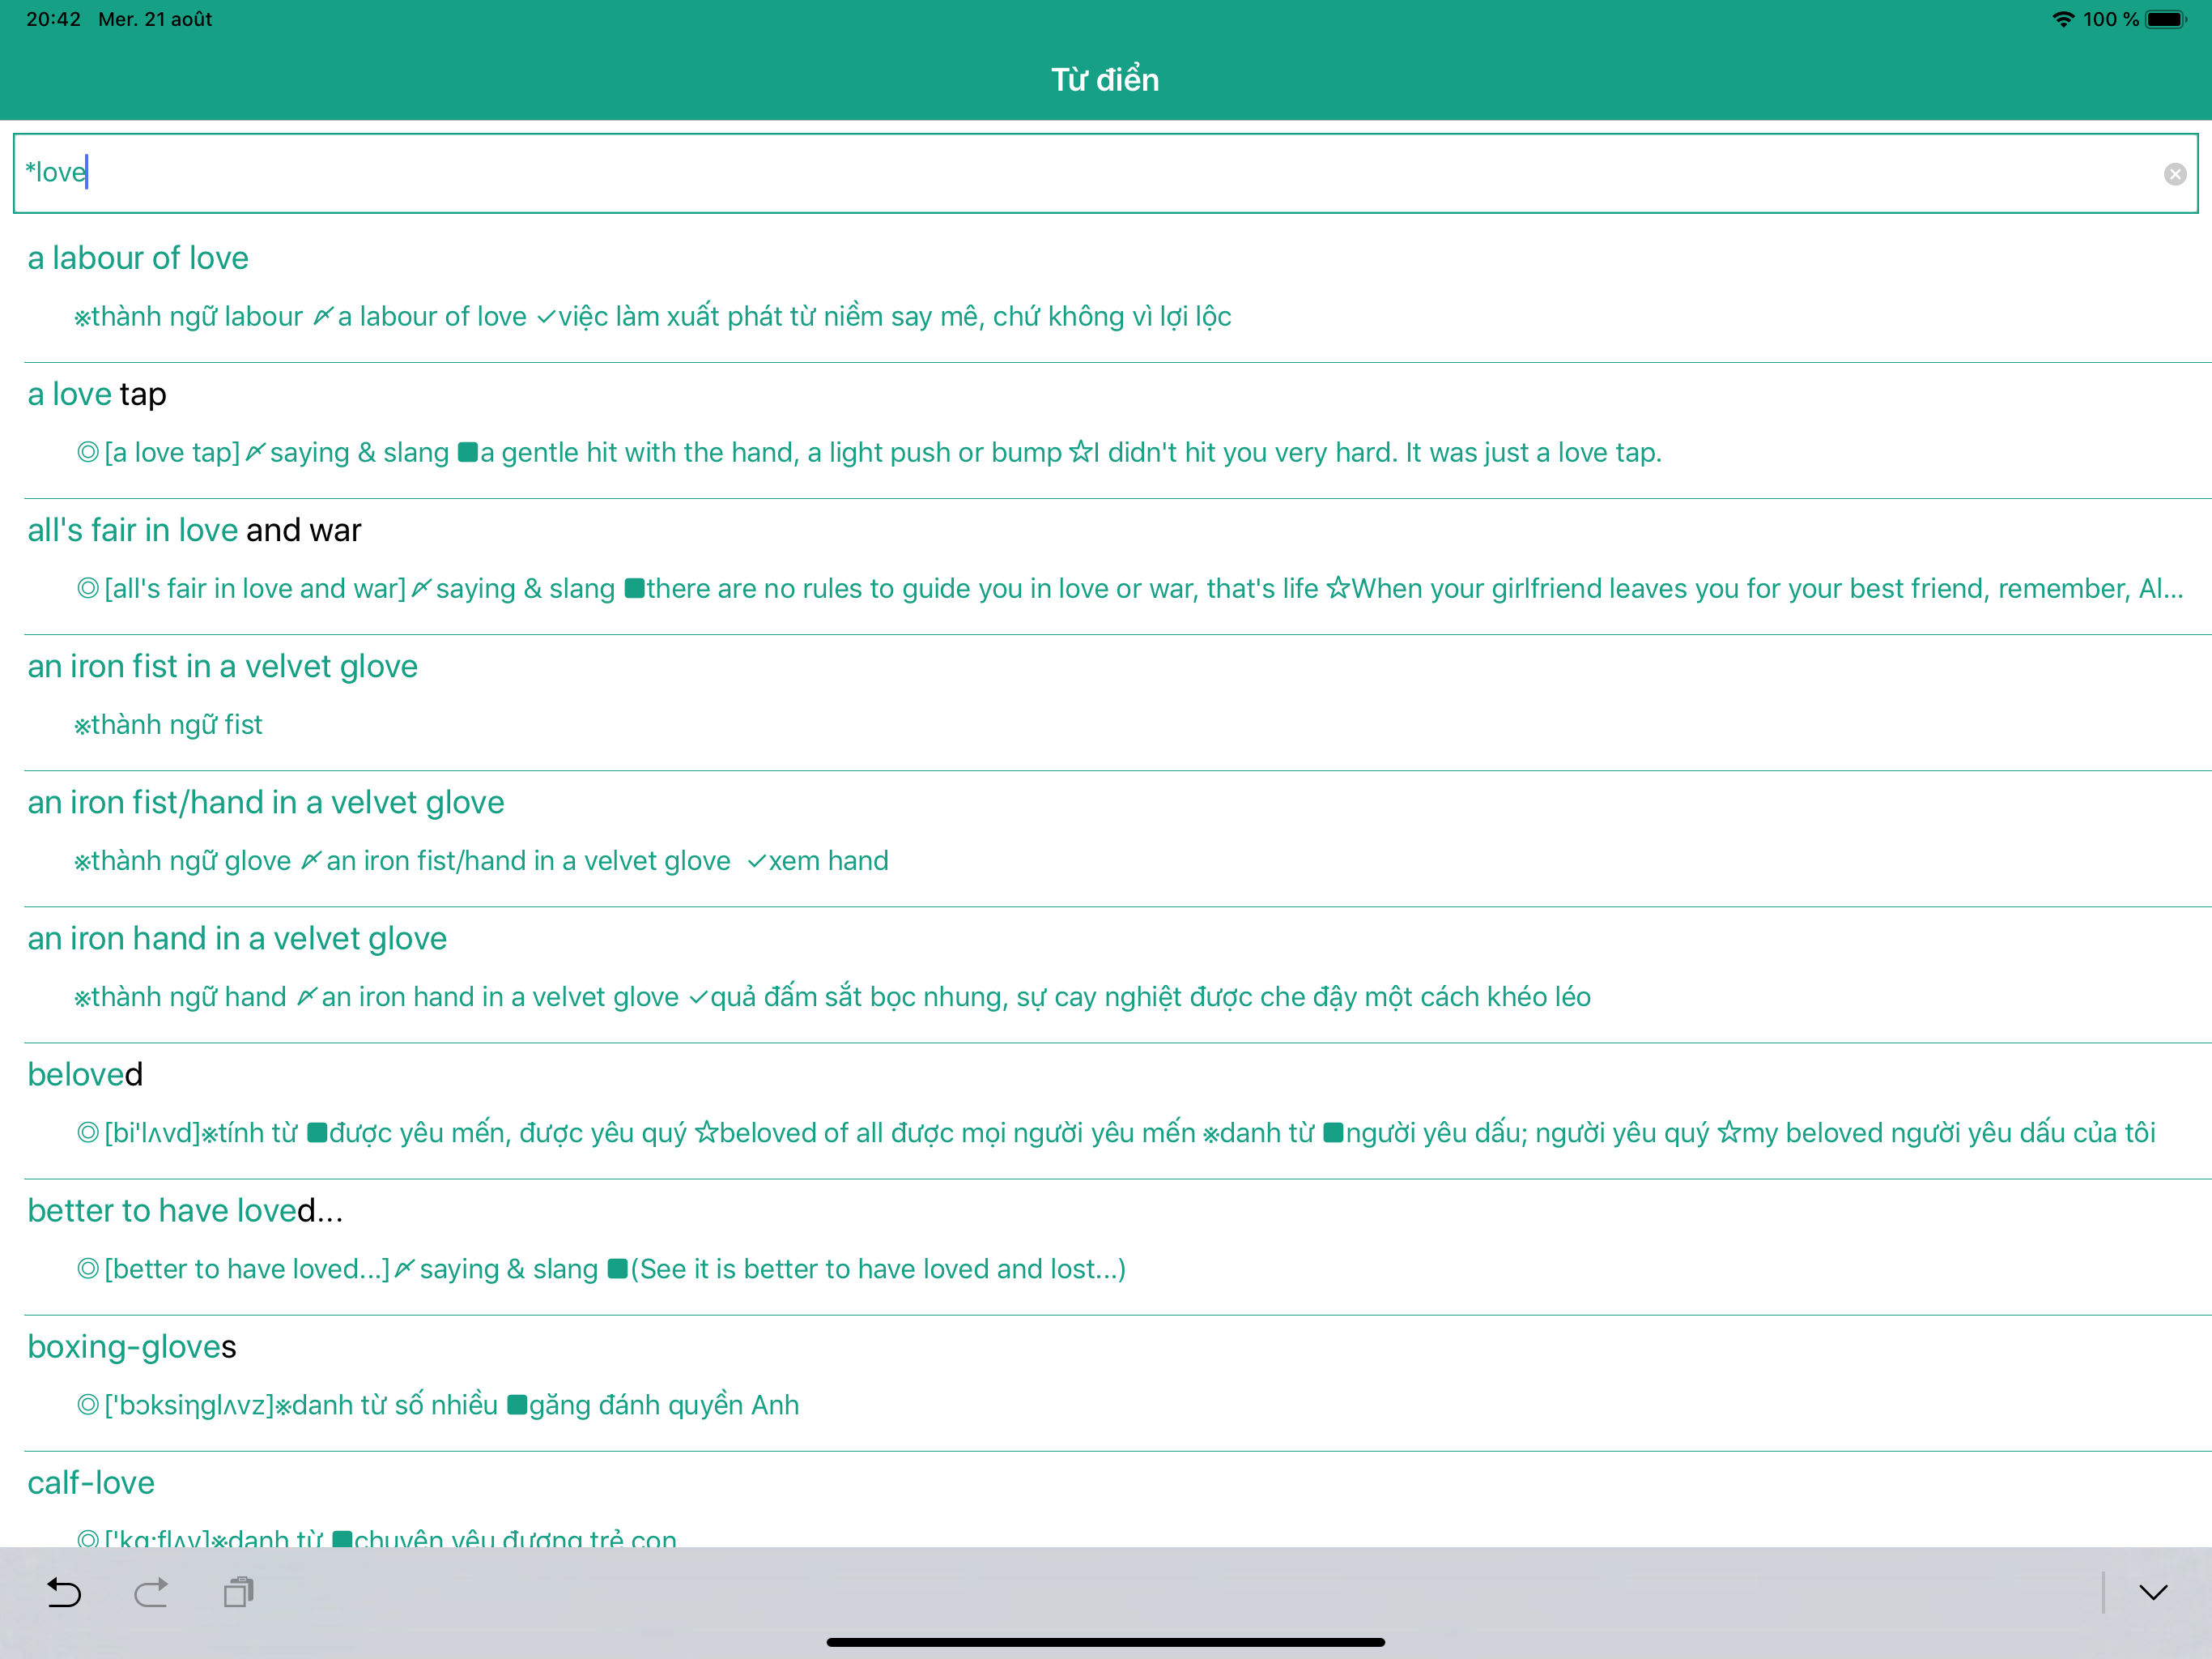Tap the 'Từ điển' header title

pos(1105,79)
